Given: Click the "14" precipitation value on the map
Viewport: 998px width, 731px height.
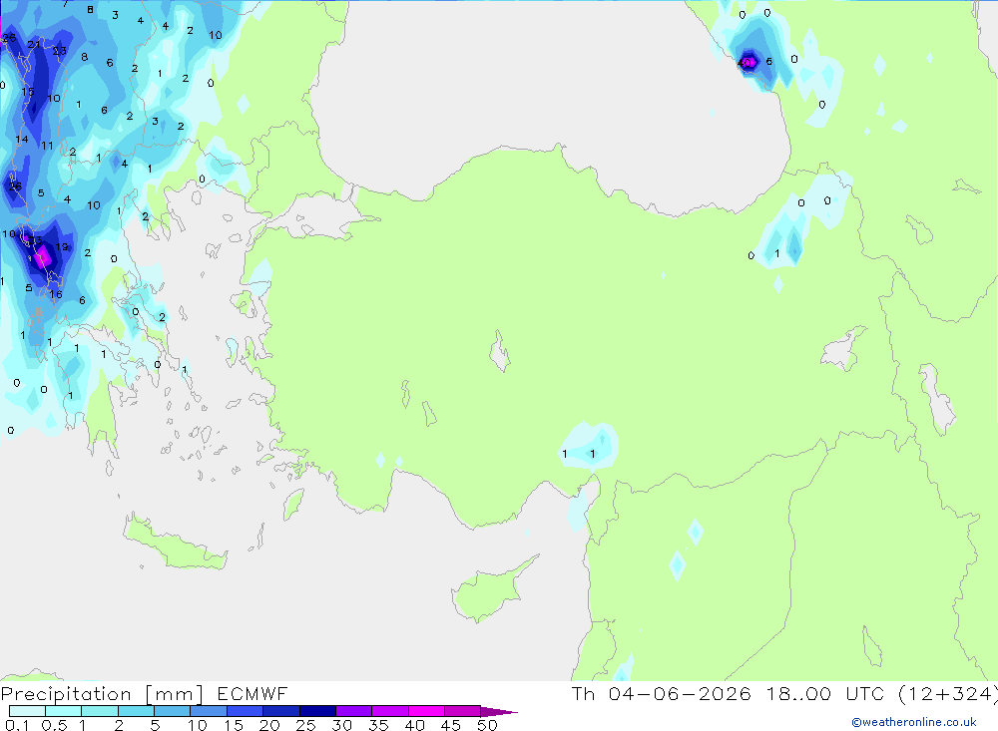Looking at the screenshot, I should click(22, 140).
